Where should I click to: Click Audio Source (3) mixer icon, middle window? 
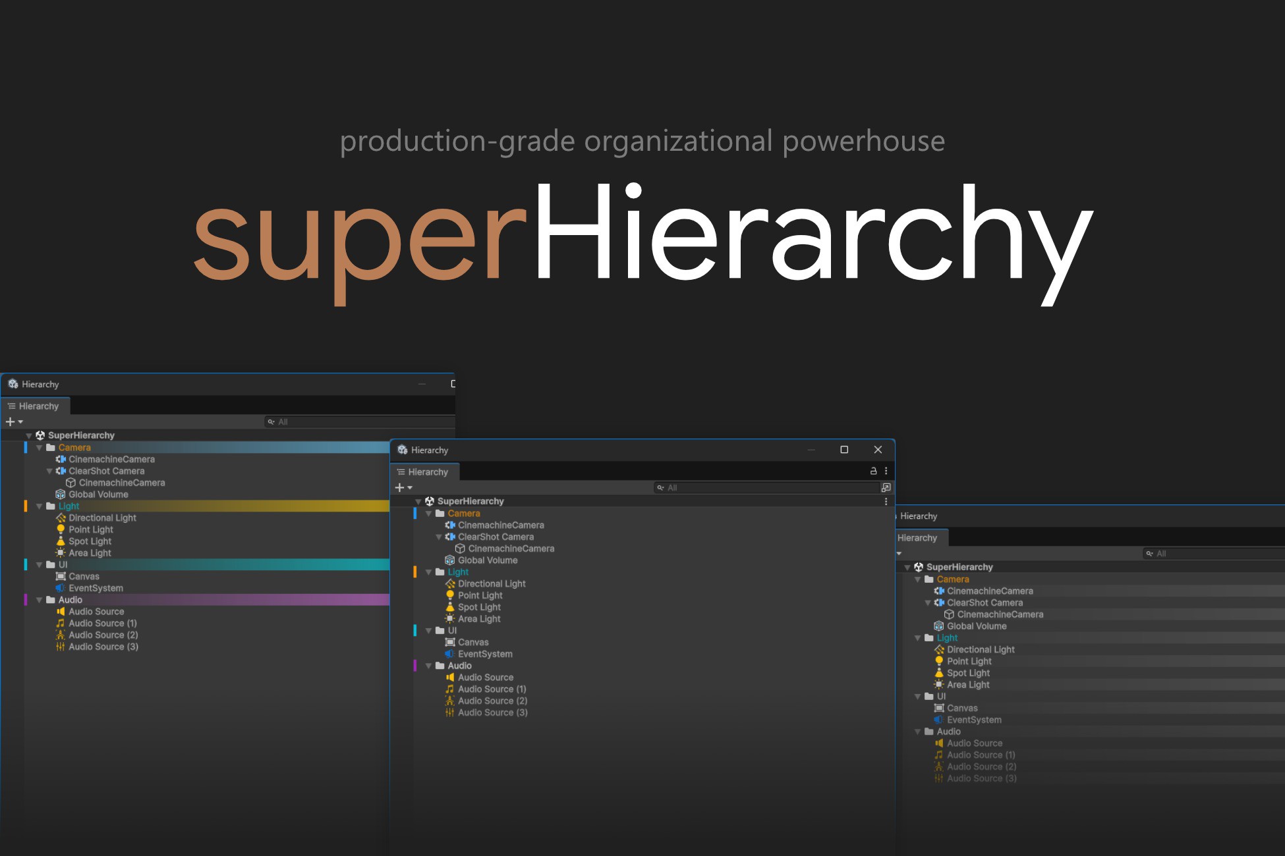pos(449,712)
